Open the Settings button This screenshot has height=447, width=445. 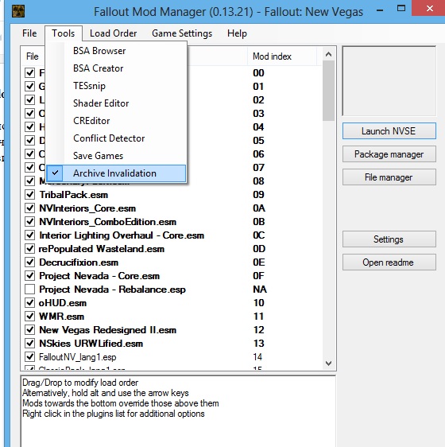click(x=389, y=239)
